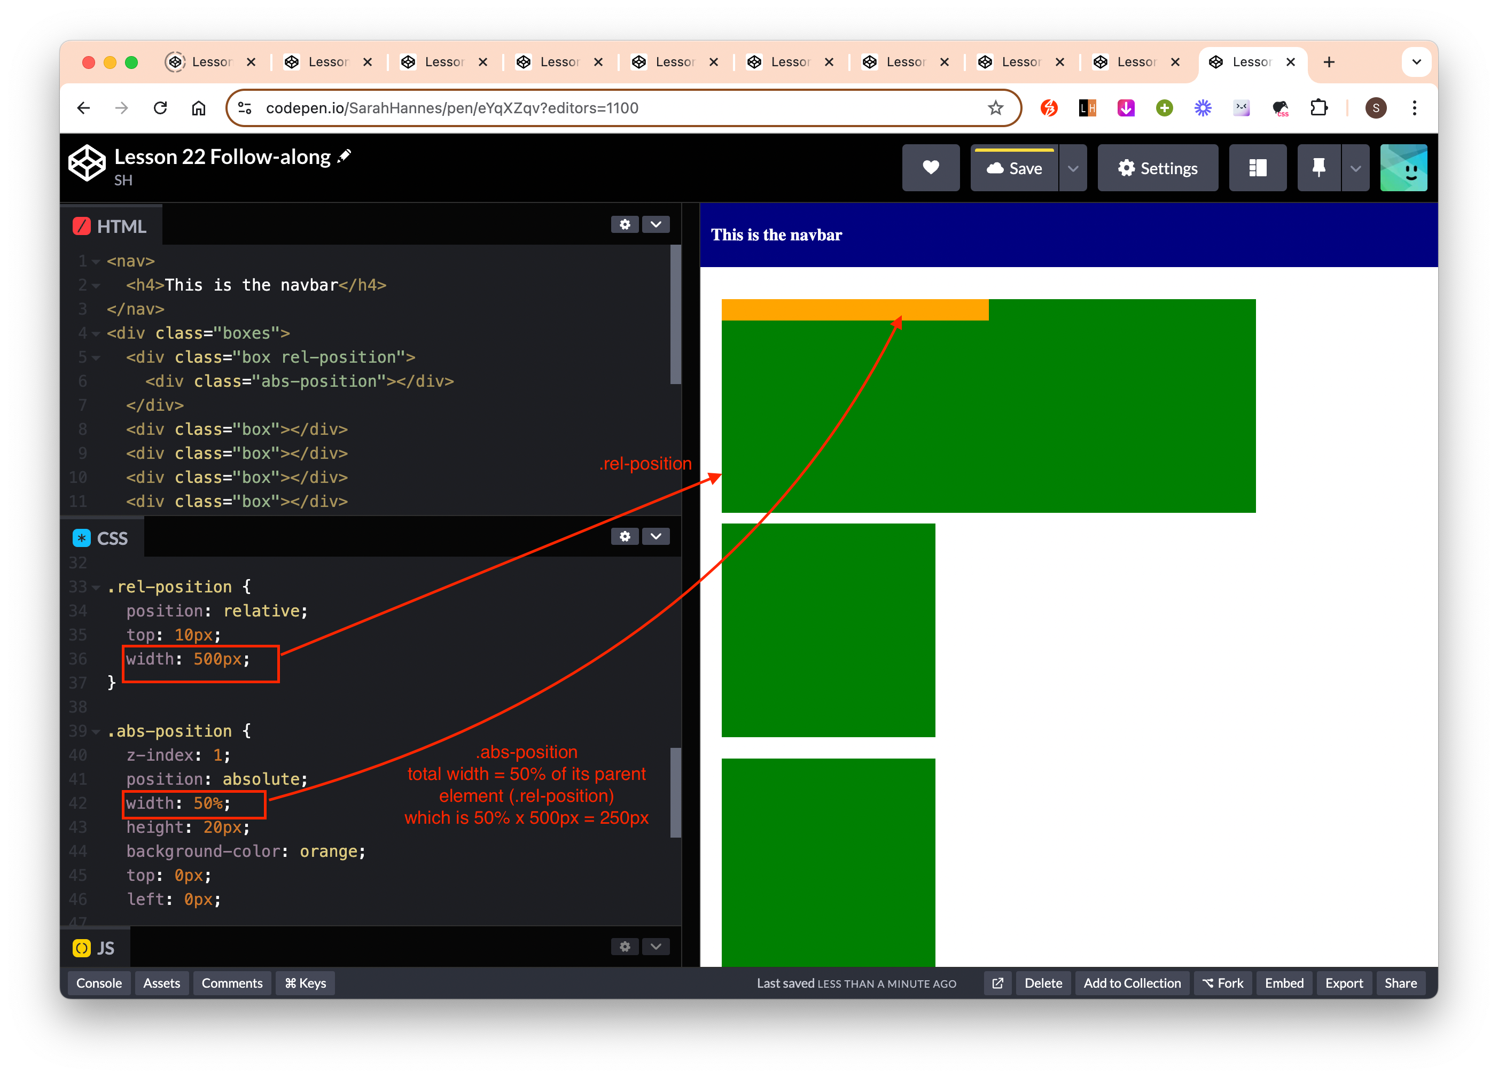Open the red lightning extension
Viewport: 1498px width, 1078px height.
point(1049,108)
